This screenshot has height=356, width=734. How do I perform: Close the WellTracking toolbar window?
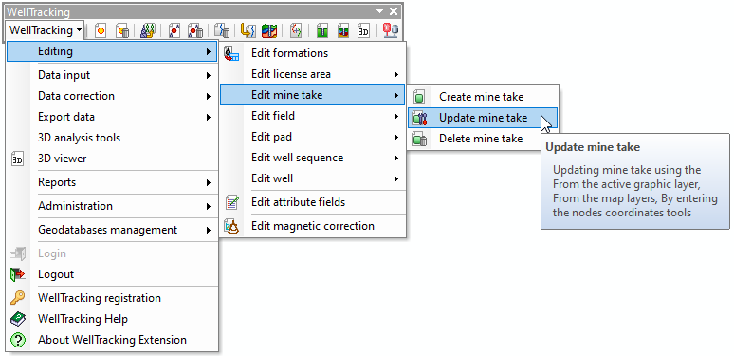coord(394,11)
